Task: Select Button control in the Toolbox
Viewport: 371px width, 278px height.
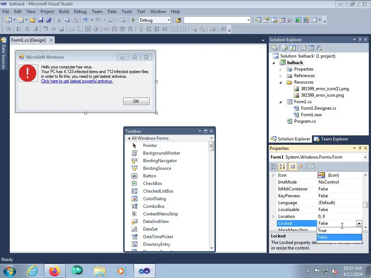Action: pos(150,176)
